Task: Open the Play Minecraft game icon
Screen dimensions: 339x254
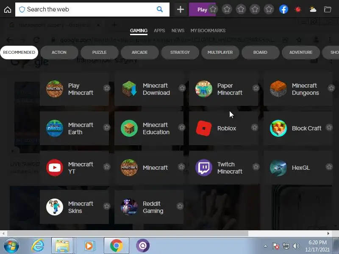Action: (x=55, y=89)
